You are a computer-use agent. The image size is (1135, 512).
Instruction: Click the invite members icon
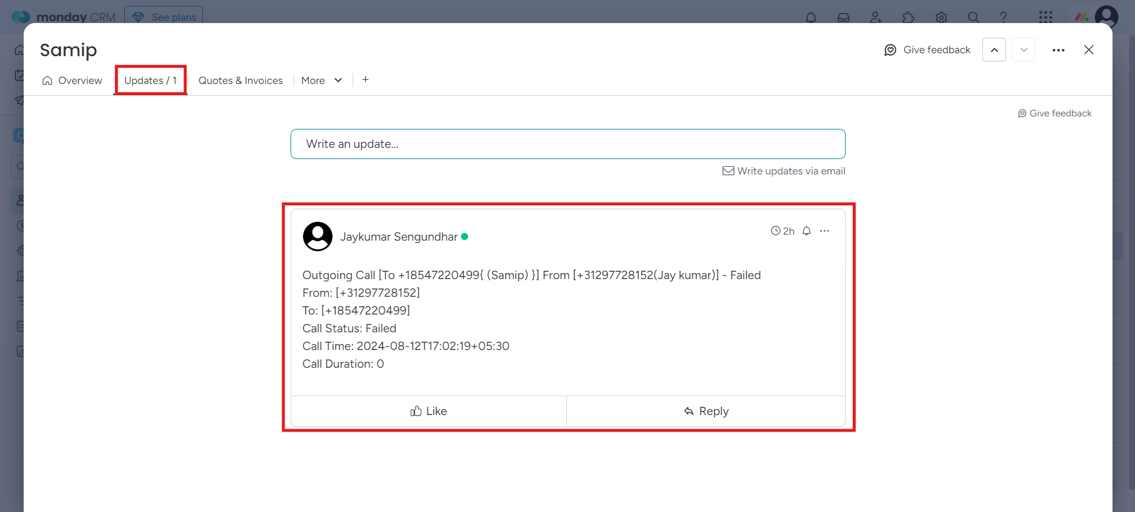(x=876, y=17)
